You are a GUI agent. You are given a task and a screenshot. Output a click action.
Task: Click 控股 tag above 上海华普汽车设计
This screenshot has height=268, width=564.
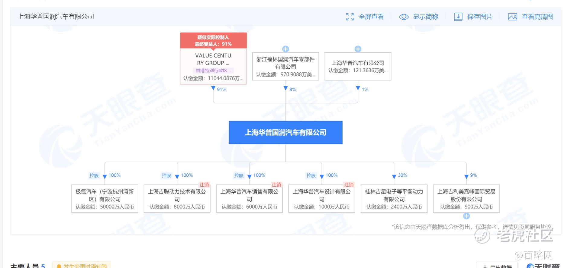pos(311,175)
